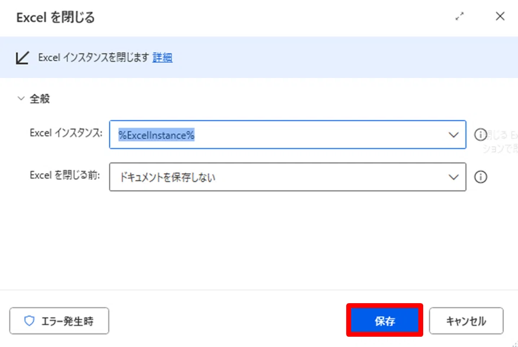Expand the dialog using the diagonal arrows icon

[x=459, y=16]
